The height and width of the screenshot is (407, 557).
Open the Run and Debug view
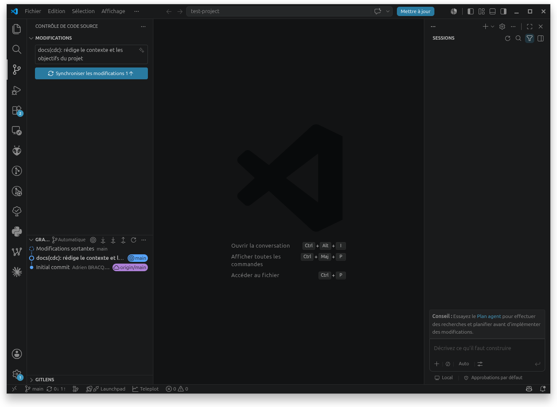[x=17, y=90]
